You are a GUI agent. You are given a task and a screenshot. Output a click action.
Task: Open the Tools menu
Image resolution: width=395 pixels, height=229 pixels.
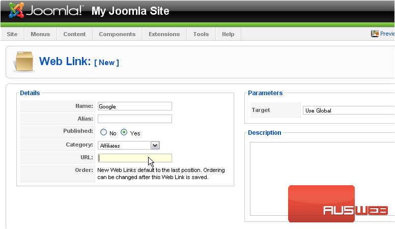coord(201,34)
